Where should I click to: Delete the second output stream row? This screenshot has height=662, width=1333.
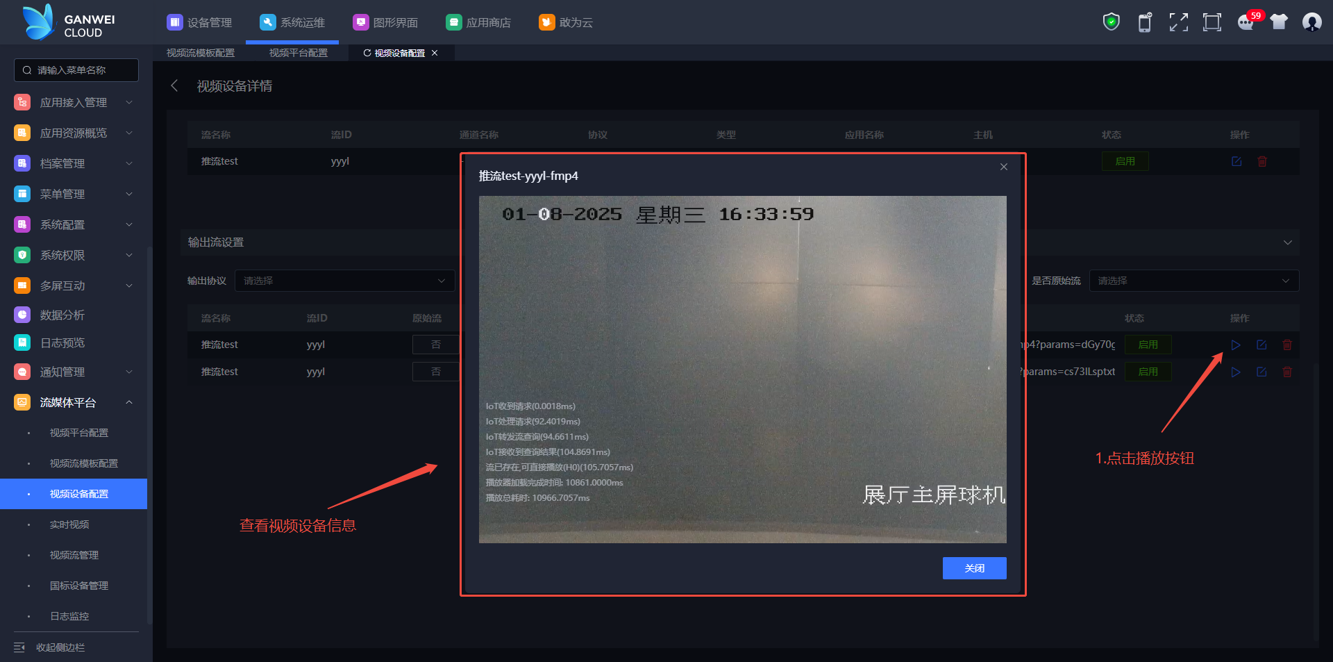[1287, 372]
